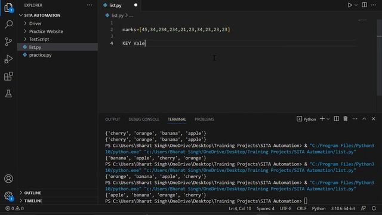Click errors and warnings status indicator

point(14,208)
